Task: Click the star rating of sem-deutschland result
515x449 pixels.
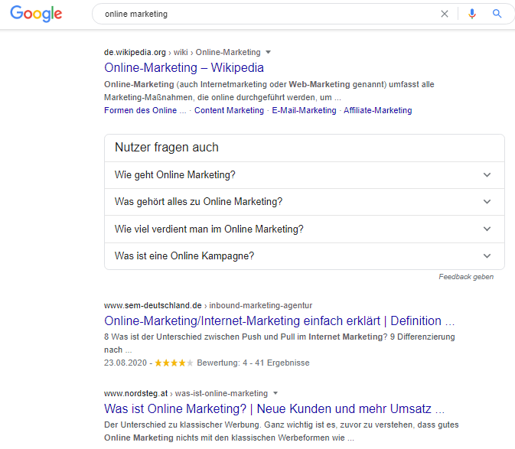Action: pyautogui.click(x=174, y=363)
